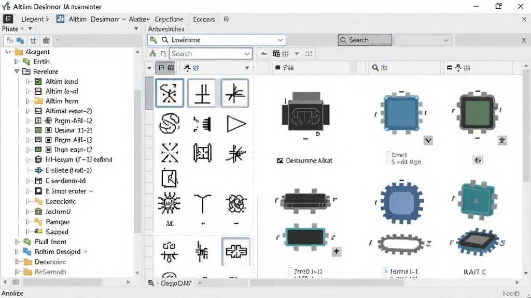Image resolution: width=531 pixels, height=298 pixels.
Task: Select the triangle buffer symbol
Action: pyautogui.click(x=236, y=124)
